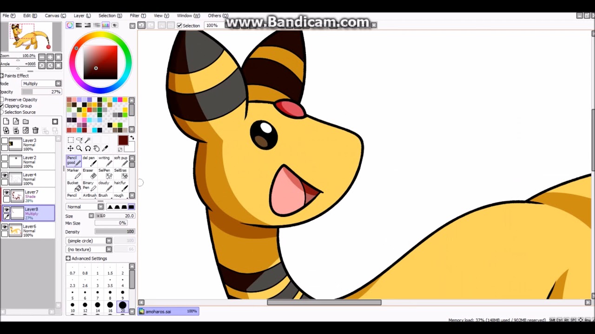595x334 pixels.
Task: Click the canvas horizontal scrollbar
Action: coord(324,302)
